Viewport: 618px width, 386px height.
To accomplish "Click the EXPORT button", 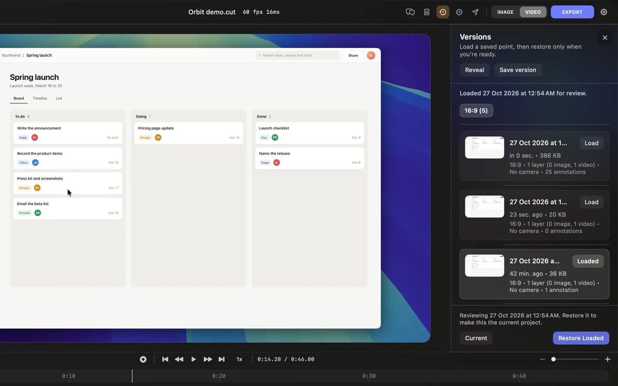I will click(572, 12).
